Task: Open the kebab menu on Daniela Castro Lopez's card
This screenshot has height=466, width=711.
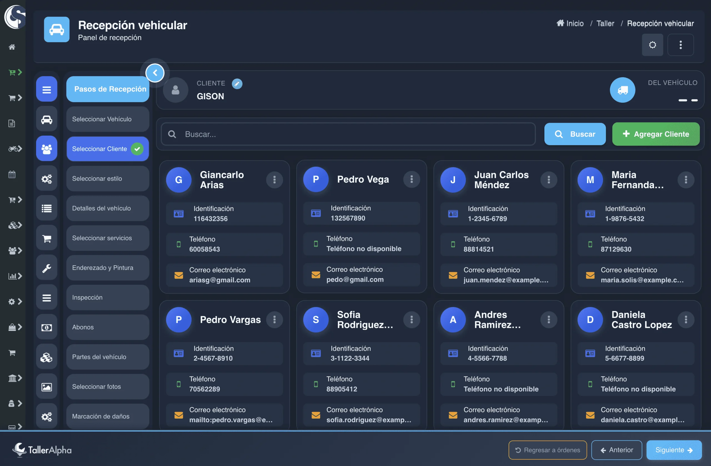Action: click(x=686, y=319)
